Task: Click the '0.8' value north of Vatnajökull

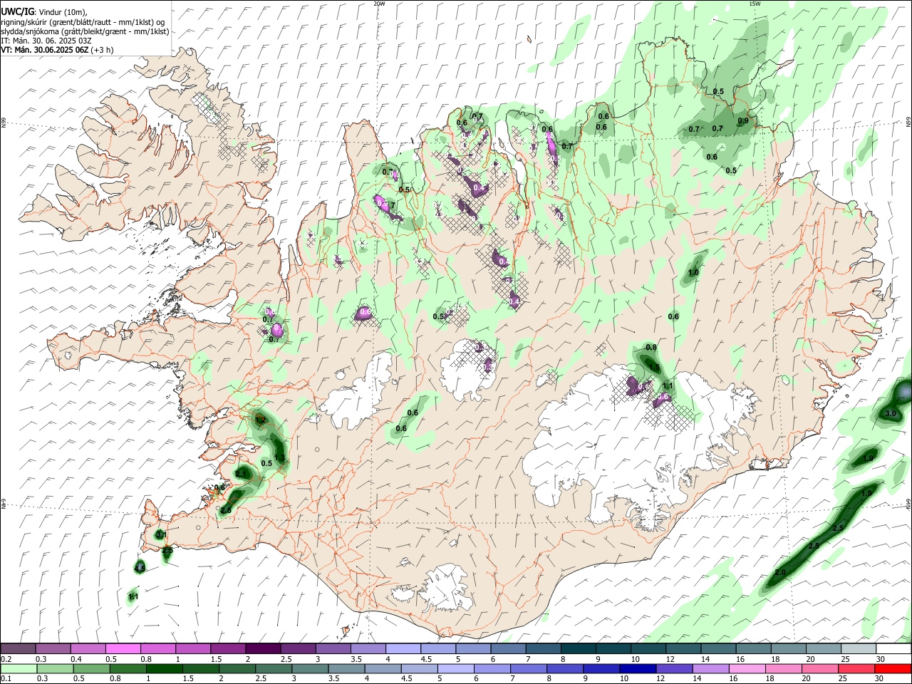Action: point(651,348)
